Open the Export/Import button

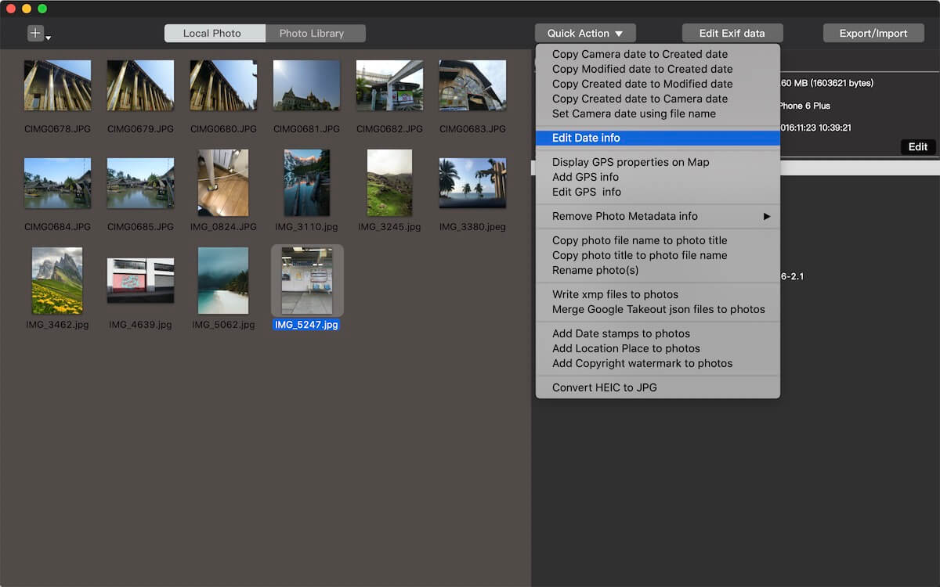[x=873, y=33]
